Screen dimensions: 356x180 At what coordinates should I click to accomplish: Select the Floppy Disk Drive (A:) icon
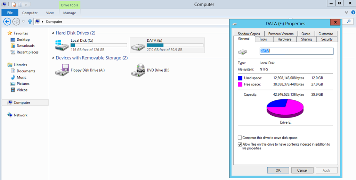pyautogui.click(x=62, y=70)
